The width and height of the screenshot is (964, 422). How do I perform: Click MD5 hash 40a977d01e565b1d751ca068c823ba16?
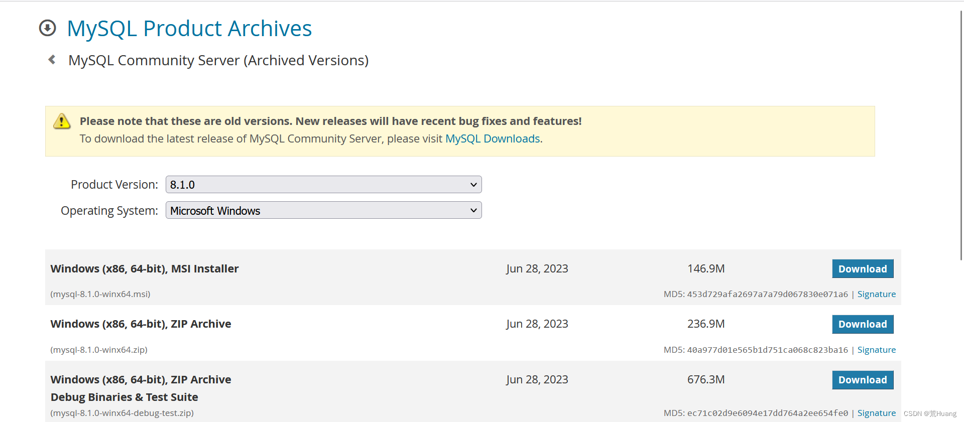[x=767, y=350]
